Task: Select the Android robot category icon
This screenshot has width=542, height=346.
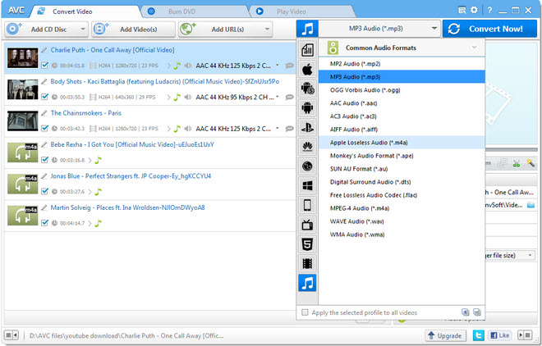Action: click(x=307, y=108)
